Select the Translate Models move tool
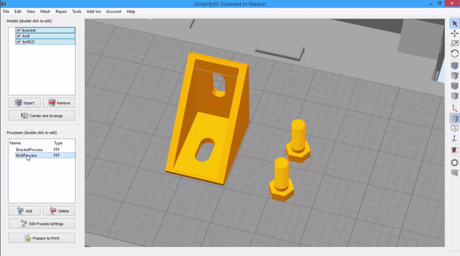The width and height of the screenshot is (460, 256). (455, 33)
